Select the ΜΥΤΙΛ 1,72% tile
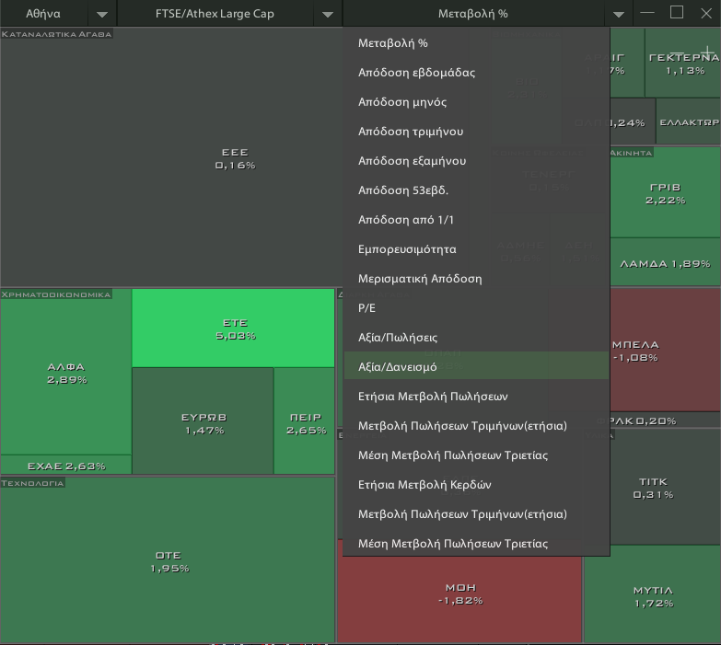This screenshot has width=721, height=645. pos(653,594)
